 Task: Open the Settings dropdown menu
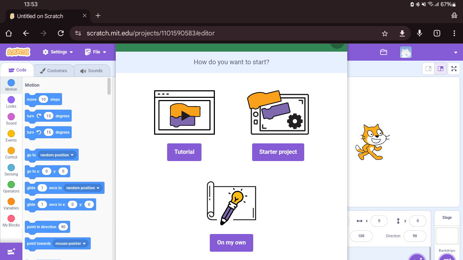point(58,52)
